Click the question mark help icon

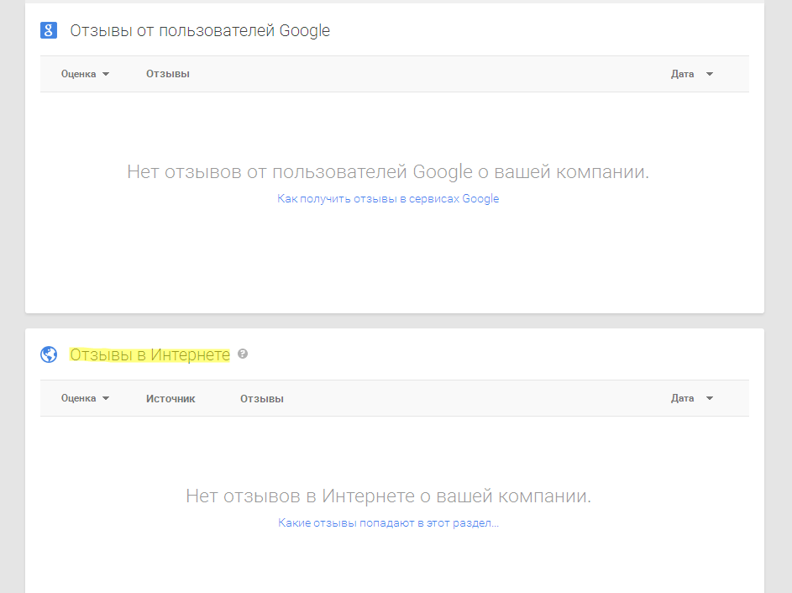click(x=243, y=354)
